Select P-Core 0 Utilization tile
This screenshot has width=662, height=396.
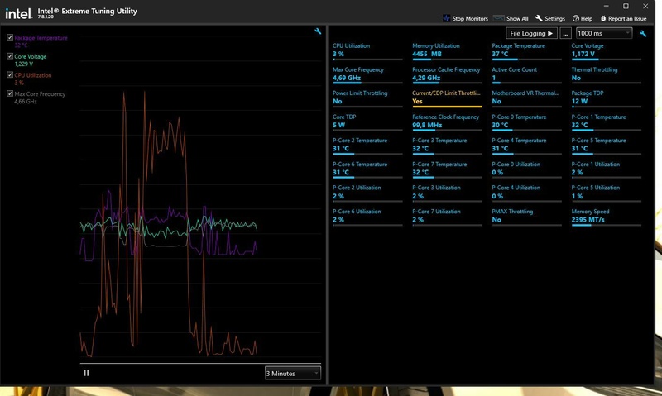click(526, 169)
